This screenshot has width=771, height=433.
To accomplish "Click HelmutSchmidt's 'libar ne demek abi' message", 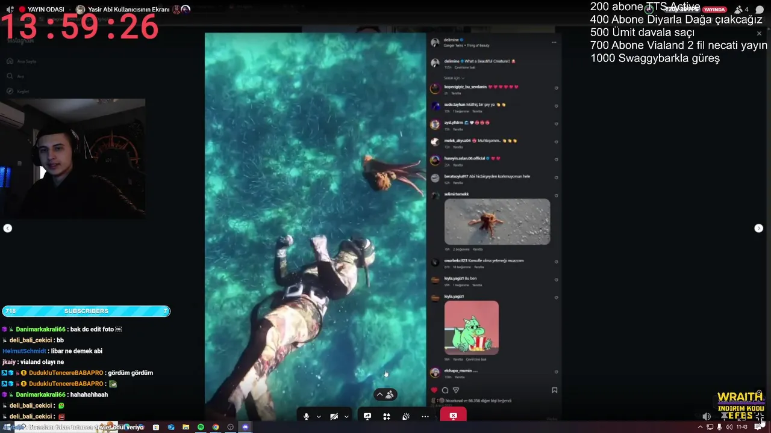I will click(x=52, y=351).
